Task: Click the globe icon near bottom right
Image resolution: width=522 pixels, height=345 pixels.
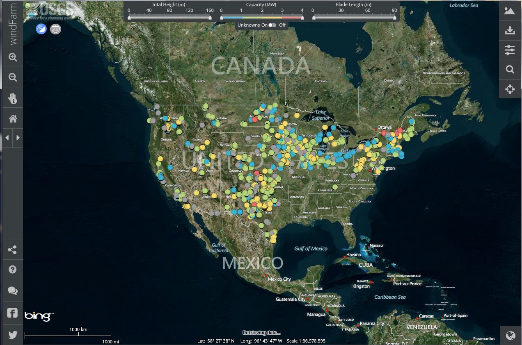Action: click(510, 335)
